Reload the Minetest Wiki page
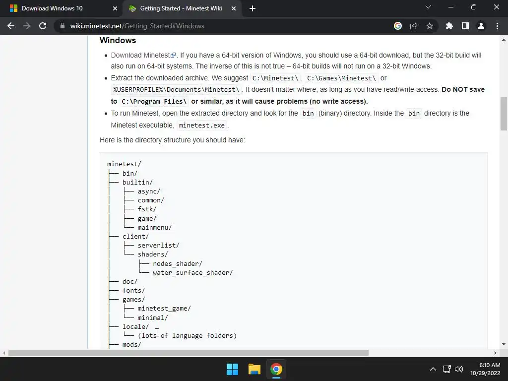 pos(43,26)
